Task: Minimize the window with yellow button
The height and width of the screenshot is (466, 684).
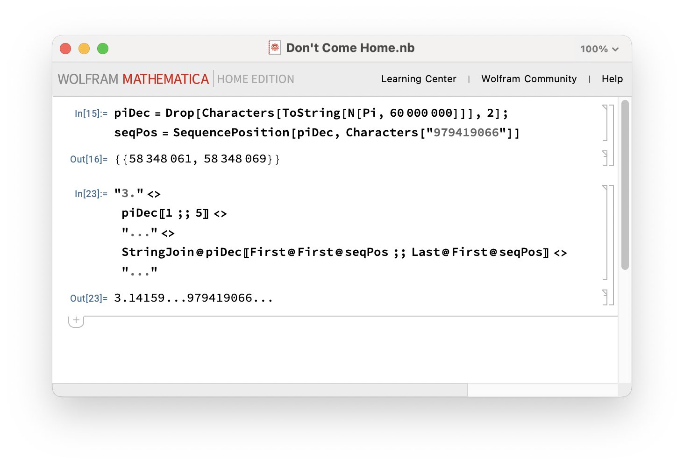Action: [84, 49]
